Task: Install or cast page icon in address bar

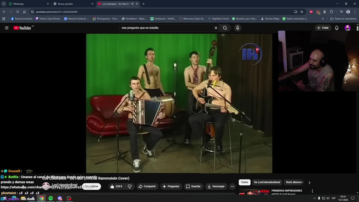Action: click(296, 12)
